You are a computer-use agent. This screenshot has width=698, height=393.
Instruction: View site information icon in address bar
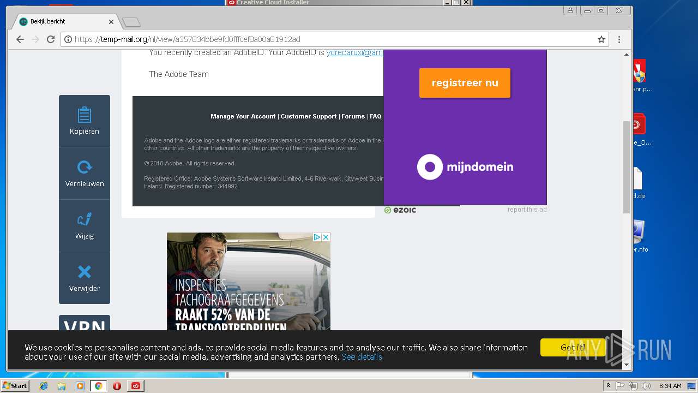(x=68, y=39)
